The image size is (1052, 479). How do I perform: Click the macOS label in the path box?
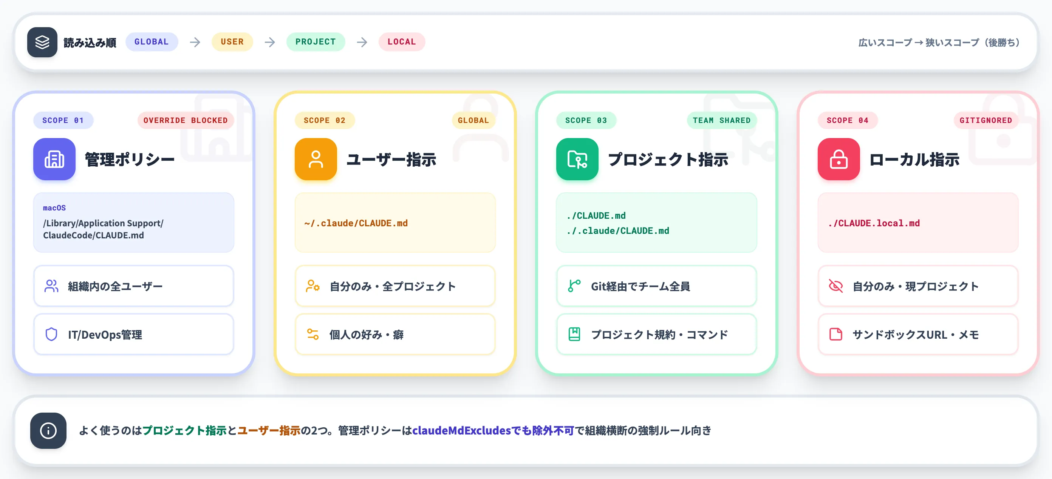click(54, 208)
